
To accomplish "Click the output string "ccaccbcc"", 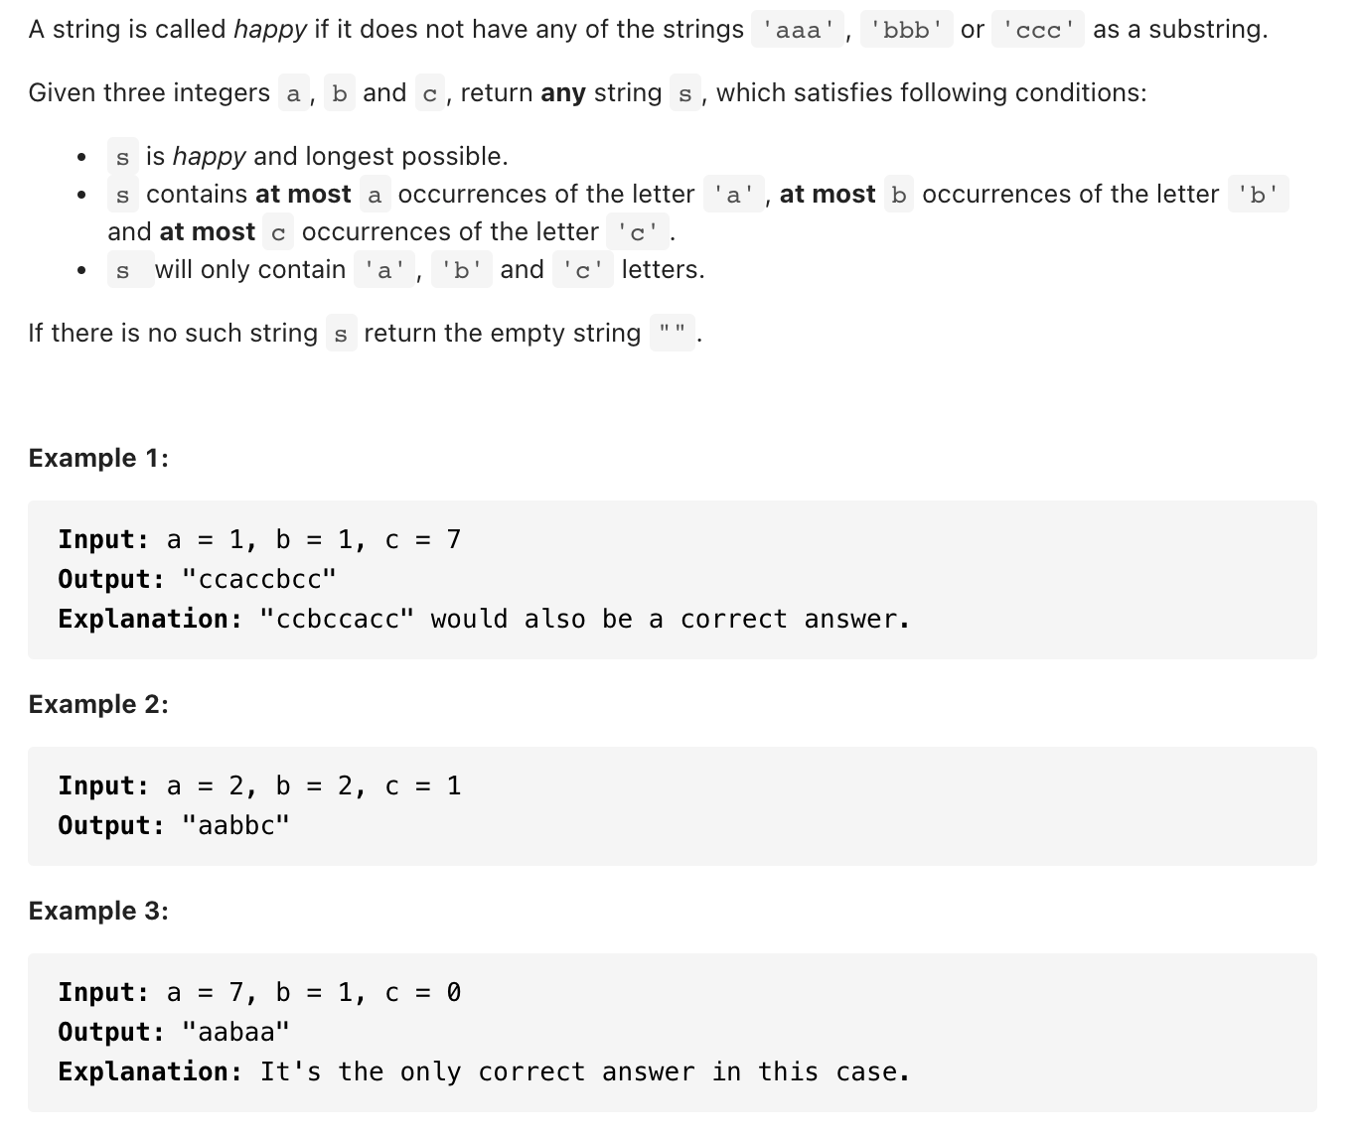I will [x=259, y=579].
